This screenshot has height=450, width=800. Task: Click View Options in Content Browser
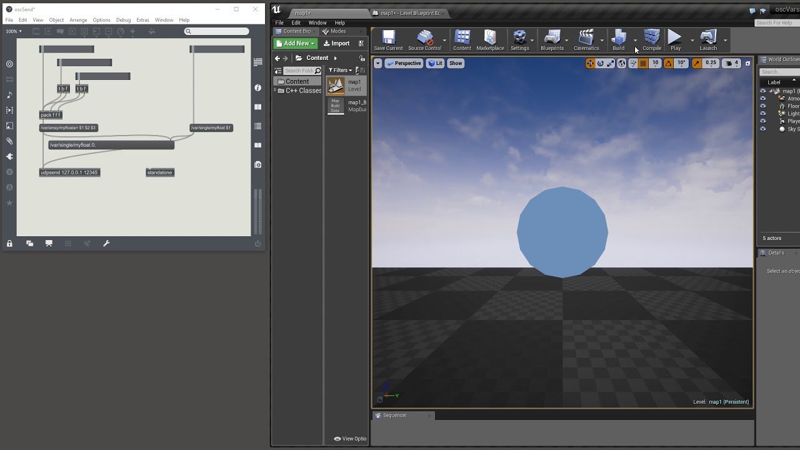[x=350, y=439]
